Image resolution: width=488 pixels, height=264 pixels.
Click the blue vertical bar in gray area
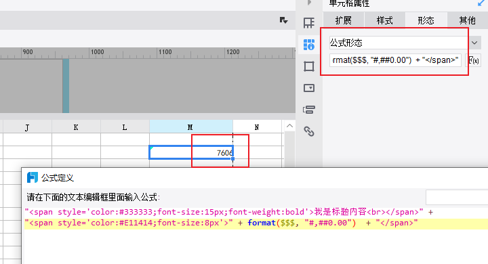tap(66, 86)
